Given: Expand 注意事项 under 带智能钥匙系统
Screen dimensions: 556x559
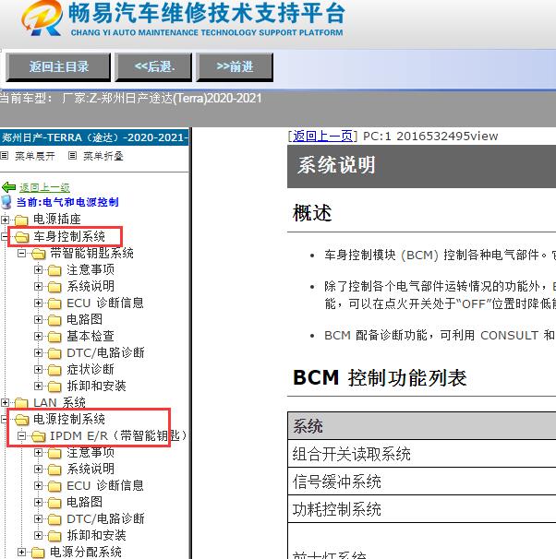Looking at the screenshot, I should point(38,270).
